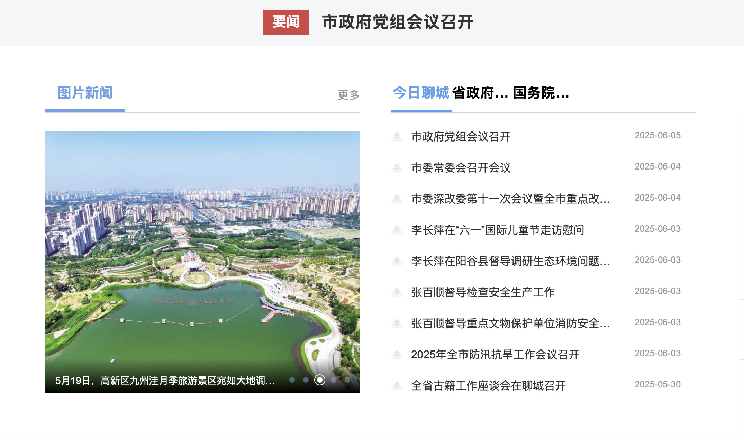Screen dimensions: 744x438
Task: Click date 2025-05-30 beside 古籍工作座谈会
Action: [x=657, y=384]
